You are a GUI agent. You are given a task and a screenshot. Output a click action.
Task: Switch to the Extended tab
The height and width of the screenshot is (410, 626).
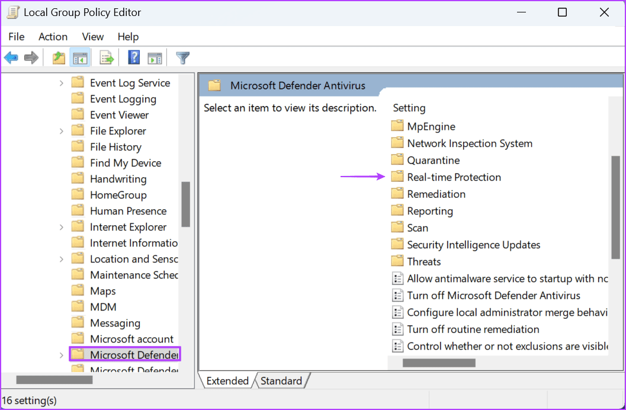[x=227, y=381]
